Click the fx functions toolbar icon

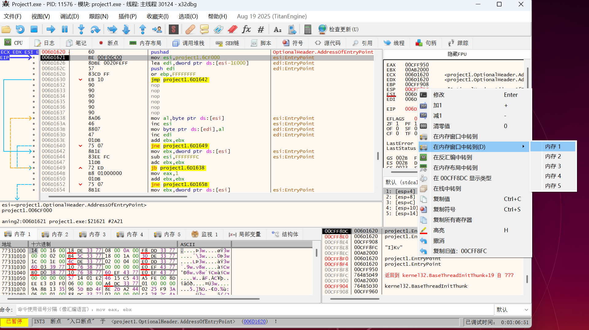(246, 29)
